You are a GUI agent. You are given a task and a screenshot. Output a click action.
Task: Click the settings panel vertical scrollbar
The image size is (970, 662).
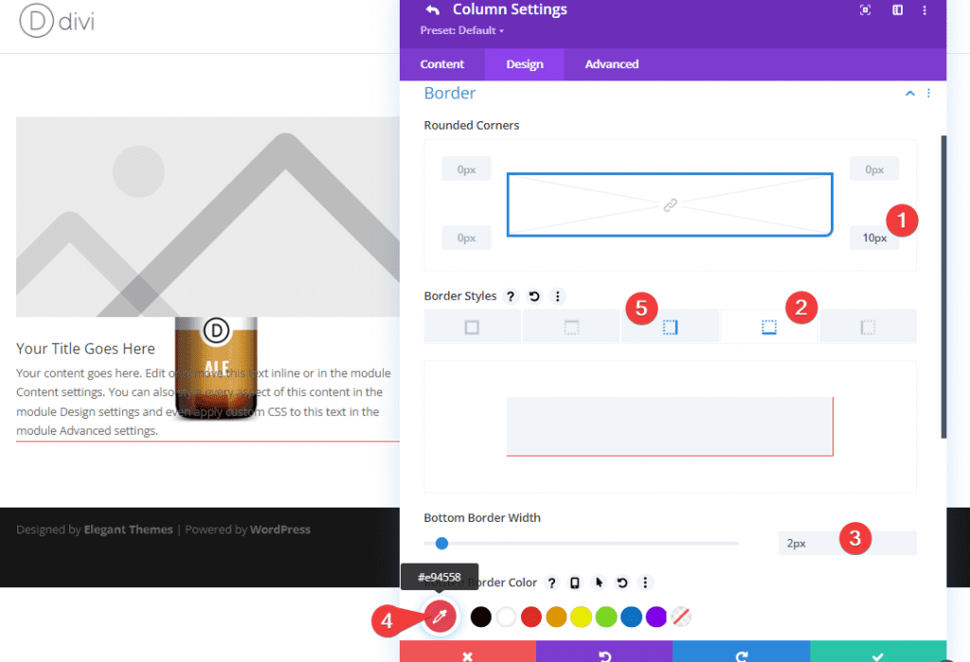[x=943, y=286]
